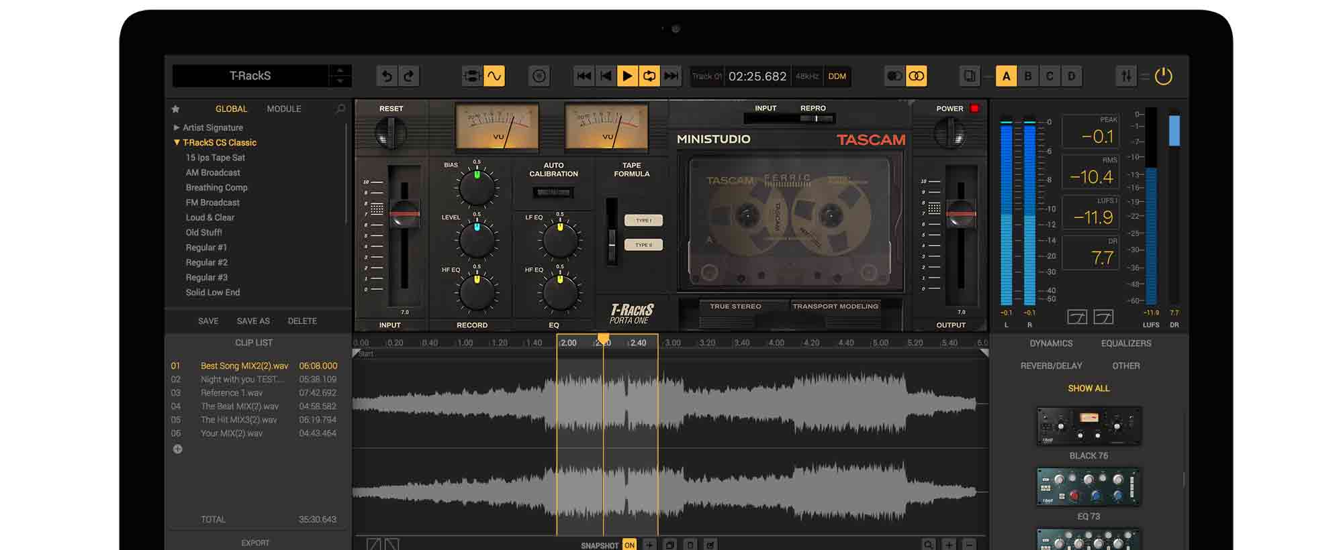Click the RECORD LEVEL knob

click(x=477, y=240)
